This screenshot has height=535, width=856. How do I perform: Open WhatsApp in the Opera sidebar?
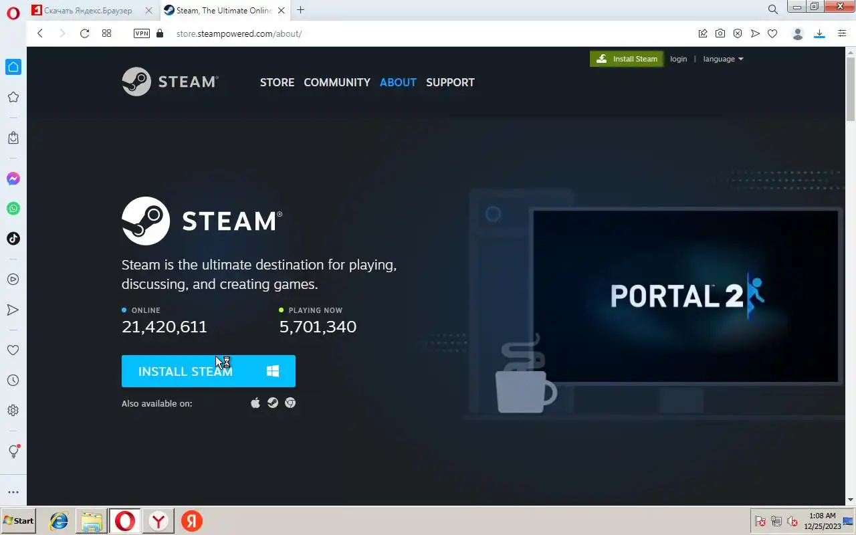13,209
